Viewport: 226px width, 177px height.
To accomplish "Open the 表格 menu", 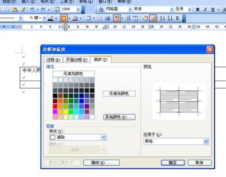I will coord(86,1).
